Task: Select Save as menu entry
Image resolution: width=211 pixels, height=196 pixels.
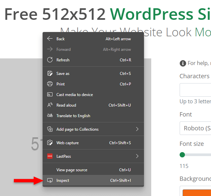Action: 93,74
